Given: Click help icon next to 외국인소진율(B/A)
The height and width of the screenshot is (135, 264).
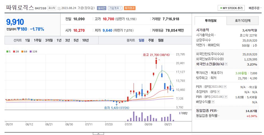Looking at the screenshot, I should (x=226, y=64).
